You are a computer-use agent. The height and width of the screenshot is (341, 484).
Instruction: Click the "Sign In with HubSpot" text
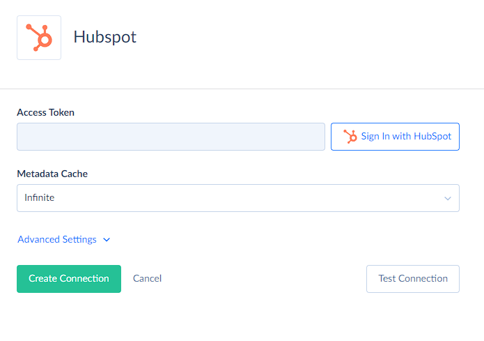[406, 137]
